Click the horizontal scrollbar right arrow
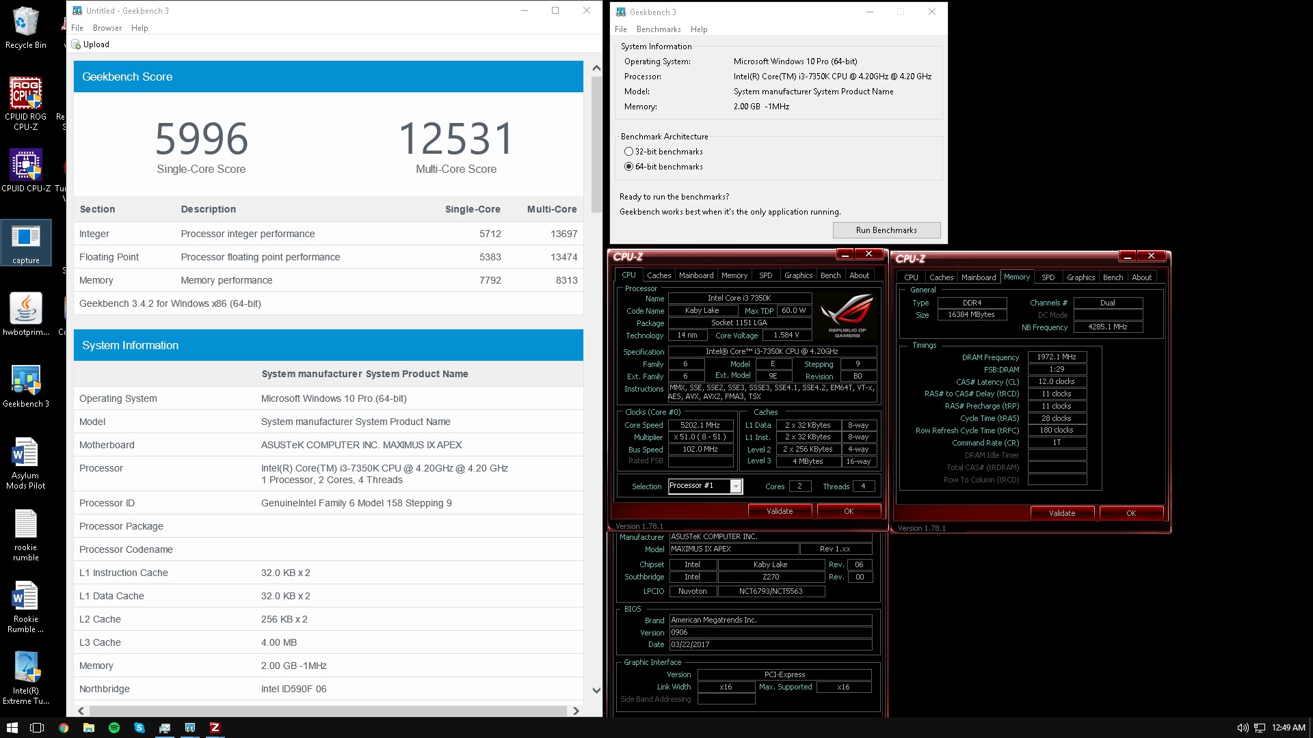1313x738 pixels. click(x=576, y=711)
